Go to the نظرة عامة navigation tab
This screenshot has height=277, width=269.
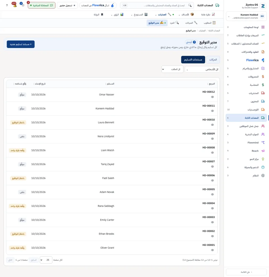tap(208, 15)
